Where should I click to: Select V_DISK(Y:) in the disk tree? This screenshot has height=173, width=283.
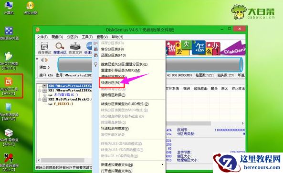pyautogui.click(x=63, y=104)
